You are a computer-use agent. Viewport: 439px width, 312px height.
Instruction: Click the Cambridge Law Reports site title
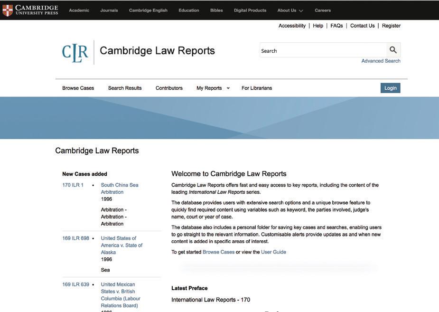(157, 51)
